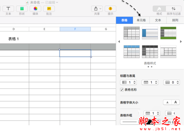
Task: Apply the blue column table style
Action: click(150, 33)
